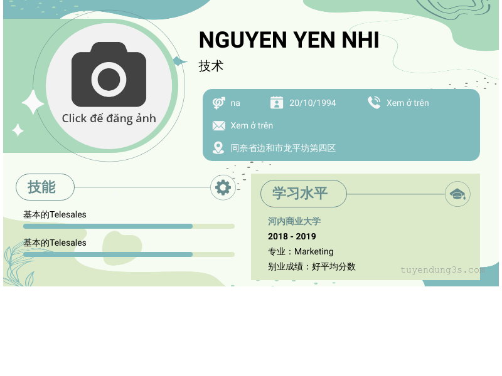Viewport: 502px width, 376px height.
Task: Select the name NGUYEN YEN NHI
Action: 289,40
